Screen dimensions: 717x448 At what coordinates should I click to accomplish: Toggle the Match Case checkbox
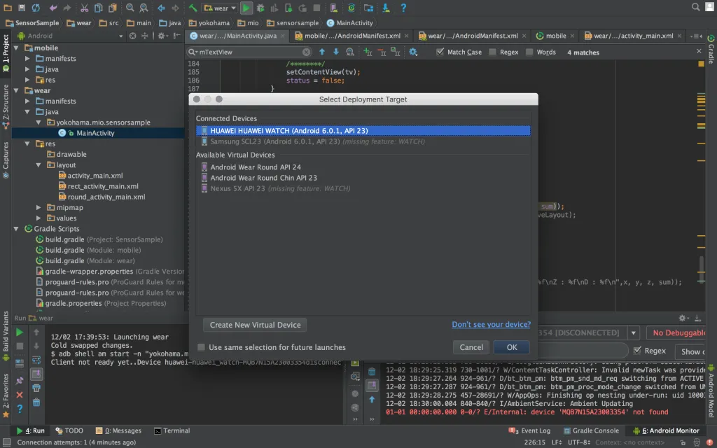coord(440,52)
